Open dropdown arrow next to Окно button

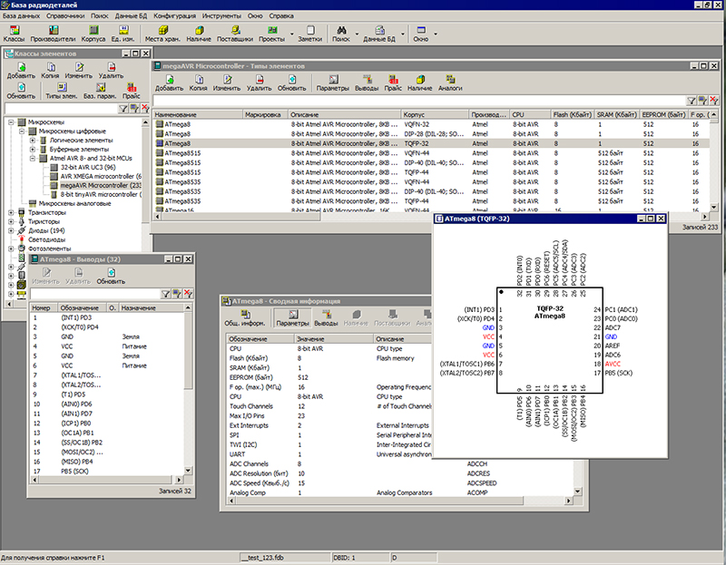pos(436,34)
